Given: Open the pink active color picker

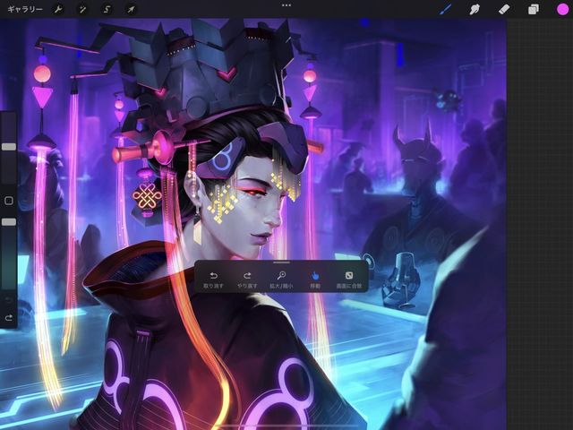Looking at the screenshot, I should click(562, 10).
